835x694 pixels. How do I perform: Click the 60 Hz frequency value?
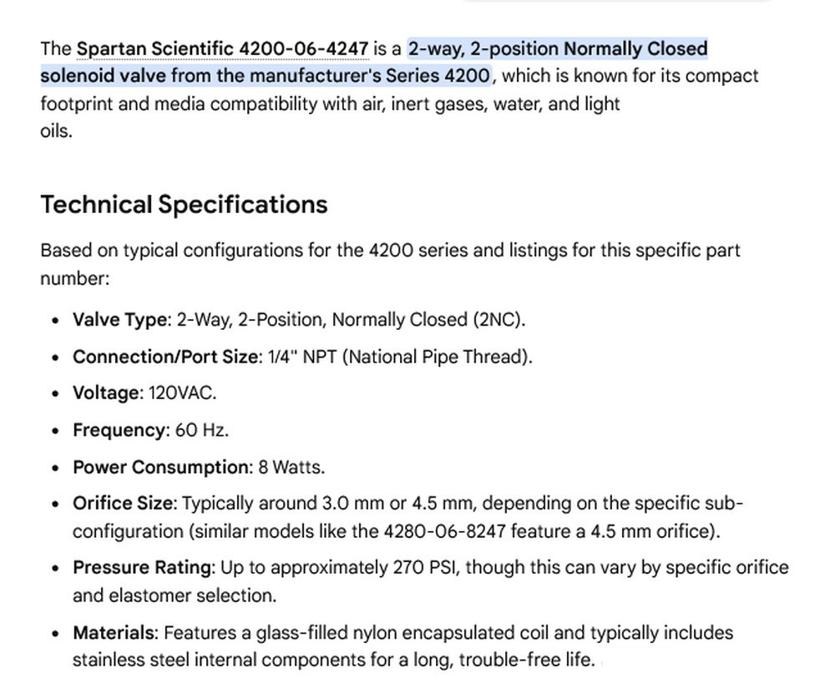coord(200,430)
